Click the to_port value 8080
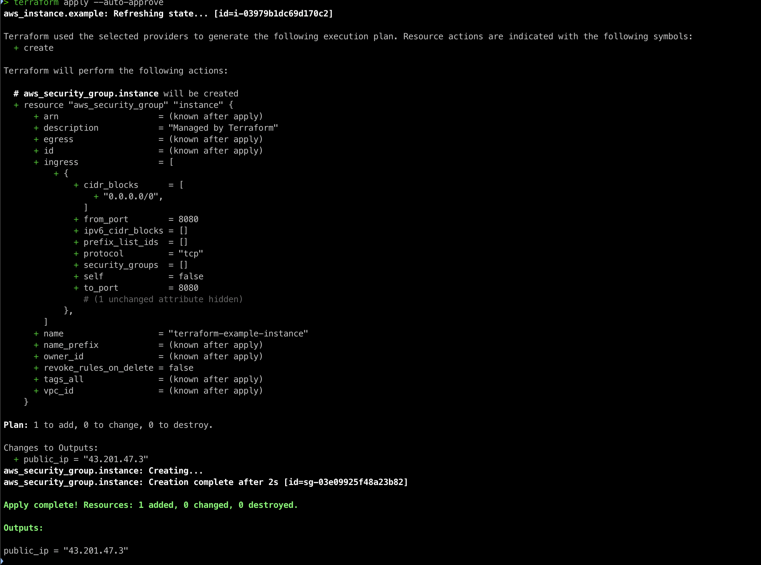Screen dimensions: 761x565 [188, 288]
